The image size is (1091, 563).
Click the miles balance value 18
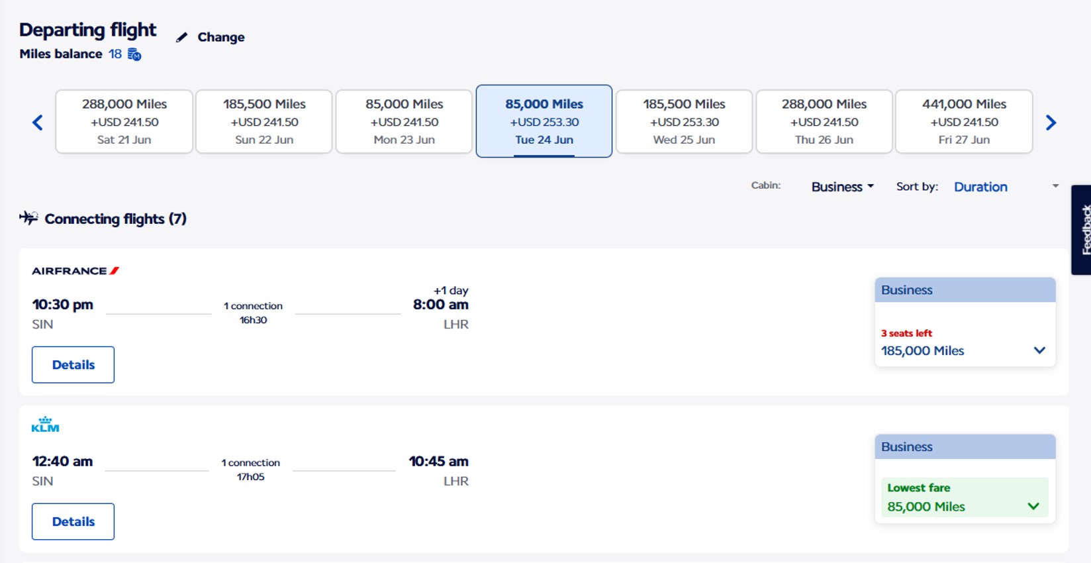tap(115, 54)
